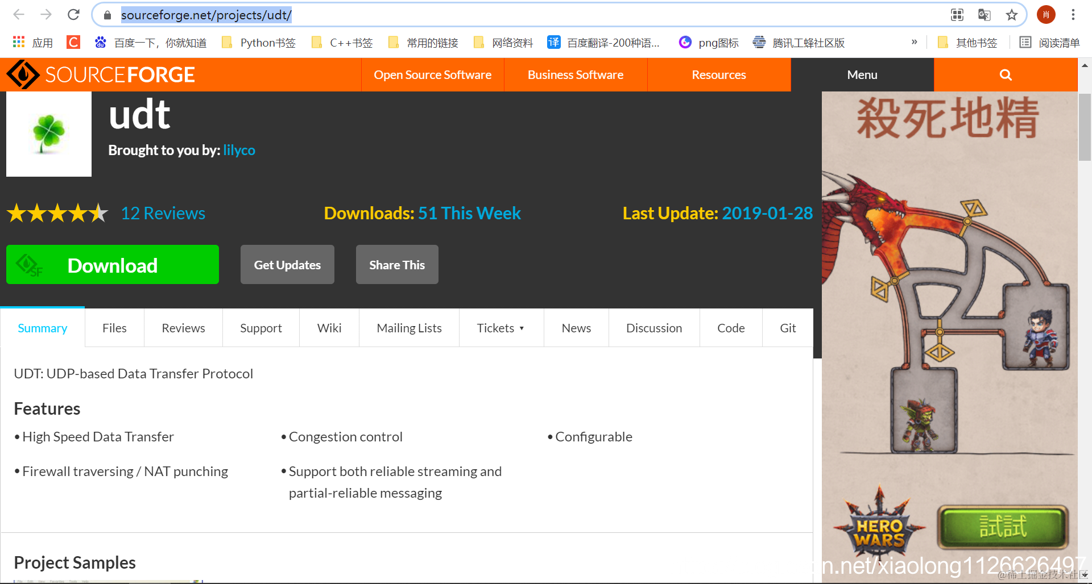Open the Business Software menu

[x=575, y=75]
